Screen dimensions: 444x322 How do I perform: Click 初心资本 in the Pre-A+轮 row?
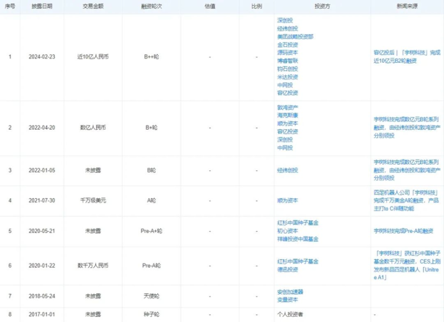tap(287, 230)
